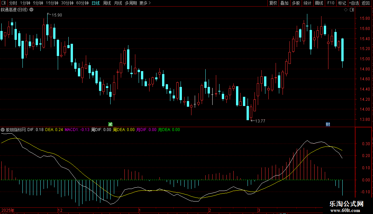Click the 复权 button
Image resolution: width=373 pixels, height=214 pixels.
pyautogui.click(x=273, y=3)
